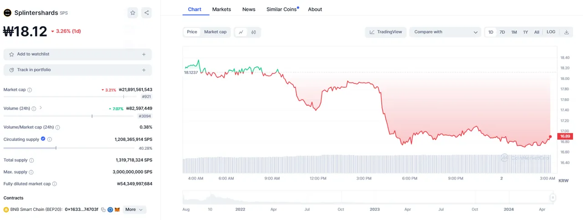The image size is (583, 220).
Task: Click the 18.1237 opening price label on chart
Action: [x=191, y=72]
